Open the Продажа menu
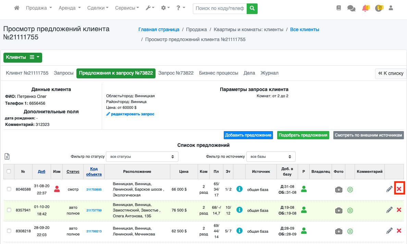 coord(39,8)
